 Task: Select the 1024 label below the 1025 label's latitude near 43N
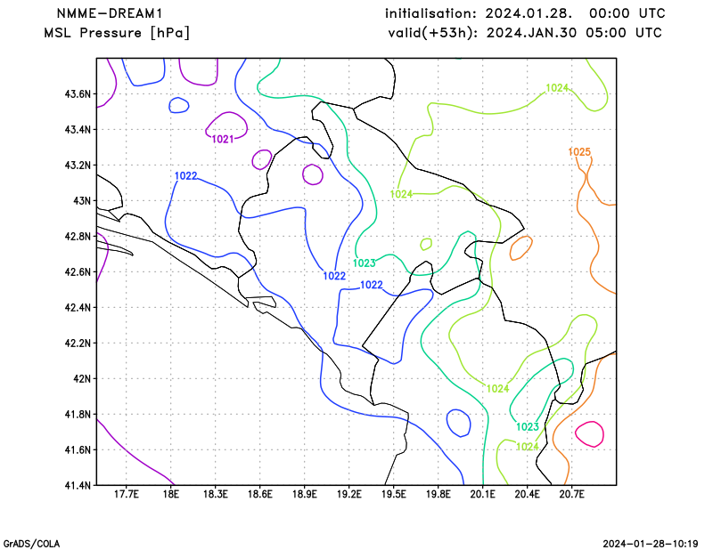[x=401, y=194]
